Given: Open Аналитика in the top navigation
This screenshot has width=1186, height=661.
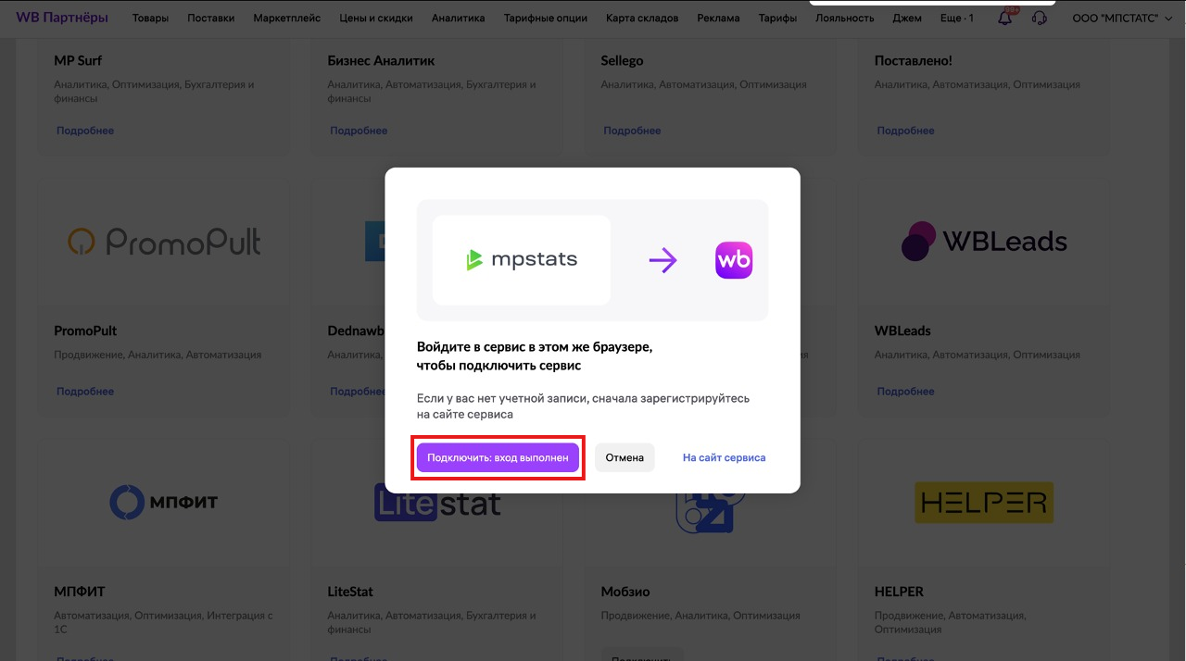Looking at the screenshot, I should click(x=458, y=18).
